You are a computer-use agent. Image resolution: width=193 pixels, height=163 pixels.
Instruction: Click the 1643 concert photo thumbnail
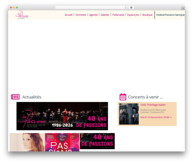coord(129,114)
